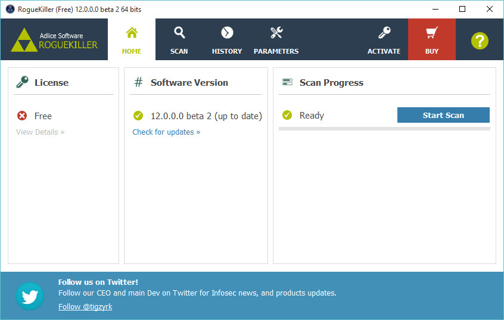Viewport: 504px width, 320px height.
Task: Click the Ready status text
Action: (x=312, y=116)
